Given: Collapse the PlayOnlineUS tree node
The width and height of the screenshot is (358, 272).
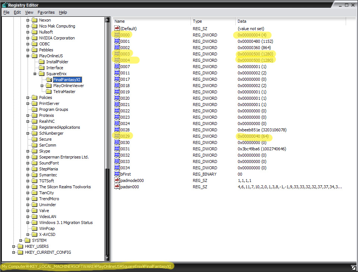Looking at the screenshot, I should point(28,56).
